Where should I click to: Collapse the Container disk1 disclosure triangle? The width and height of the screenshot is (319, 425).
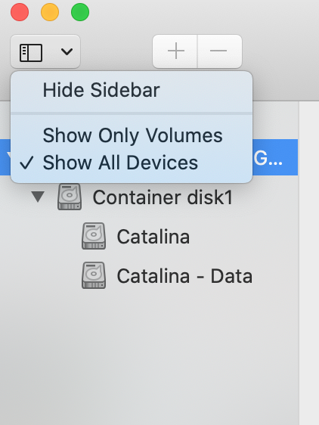pos(38,197)
